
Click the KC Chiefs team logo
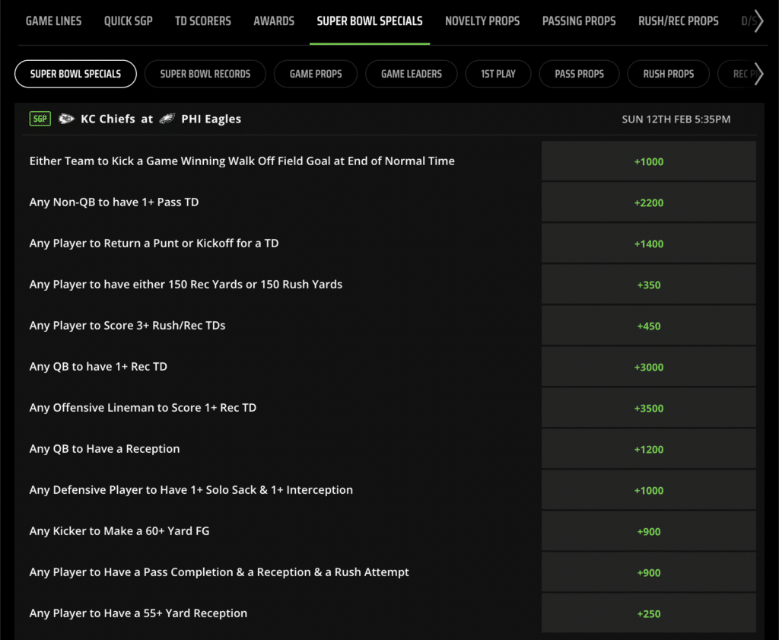(x=66, y=119)
